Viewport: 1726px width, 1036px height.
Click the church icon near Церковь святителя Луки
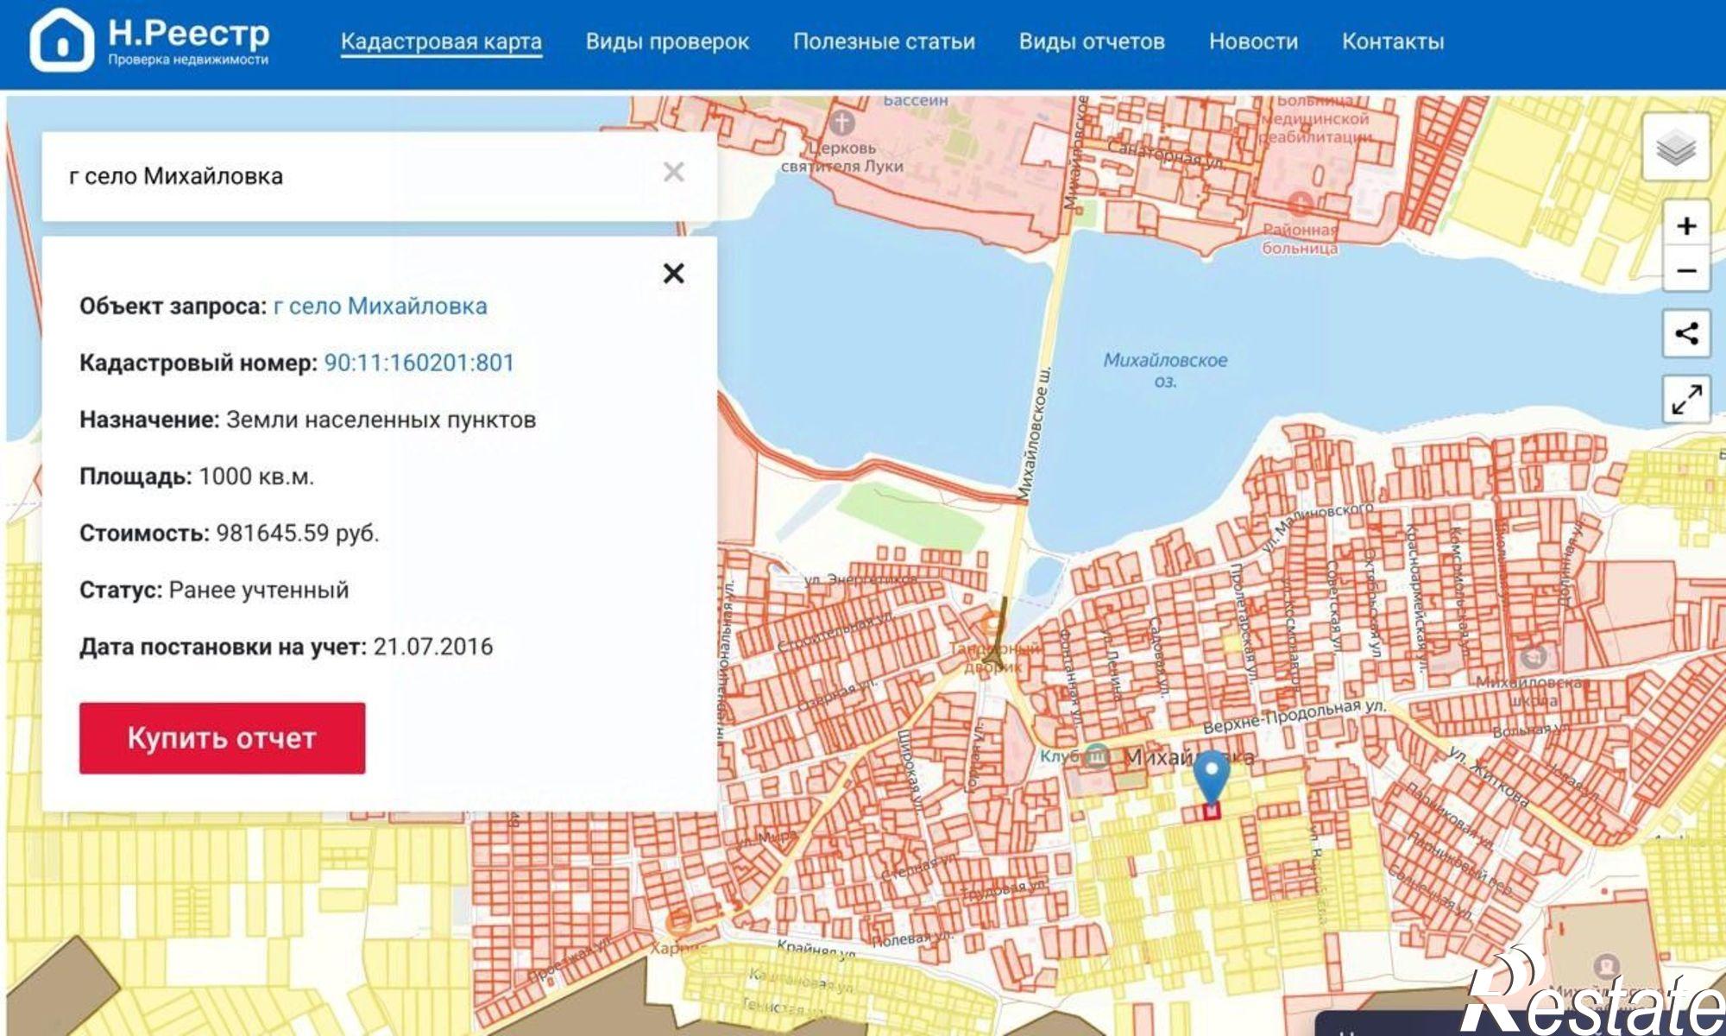[842, 123]
